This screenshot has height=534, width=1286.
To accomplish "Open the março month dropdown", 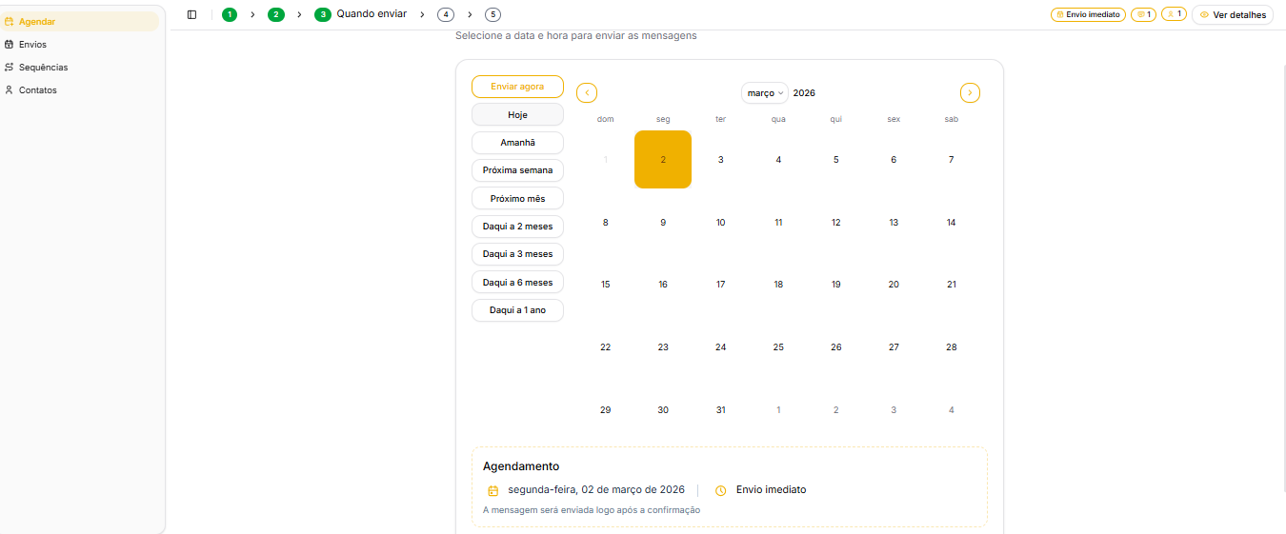I will click(765, 93).
